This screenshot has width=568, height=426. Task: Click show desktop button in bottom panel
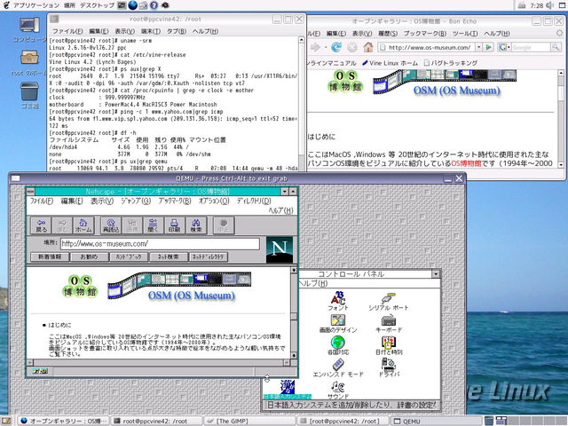(6, 421)
